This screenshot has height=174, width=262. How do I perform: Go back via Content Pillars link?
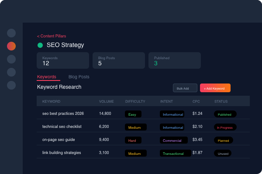point(52,36)
